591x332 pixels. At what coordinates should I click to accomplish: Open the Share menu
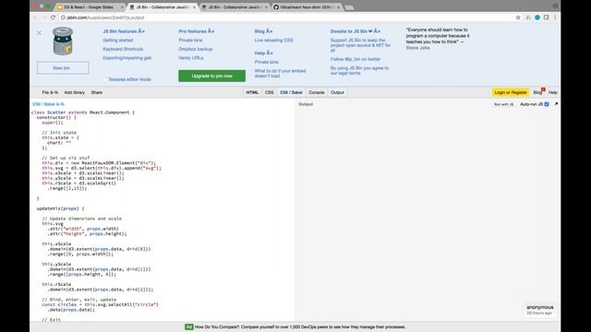[x=96, y=92]
